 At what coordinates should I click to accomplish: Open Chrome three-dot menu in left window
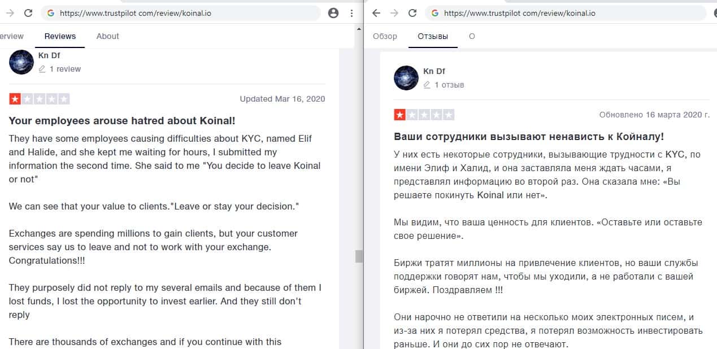pos(351,13)
